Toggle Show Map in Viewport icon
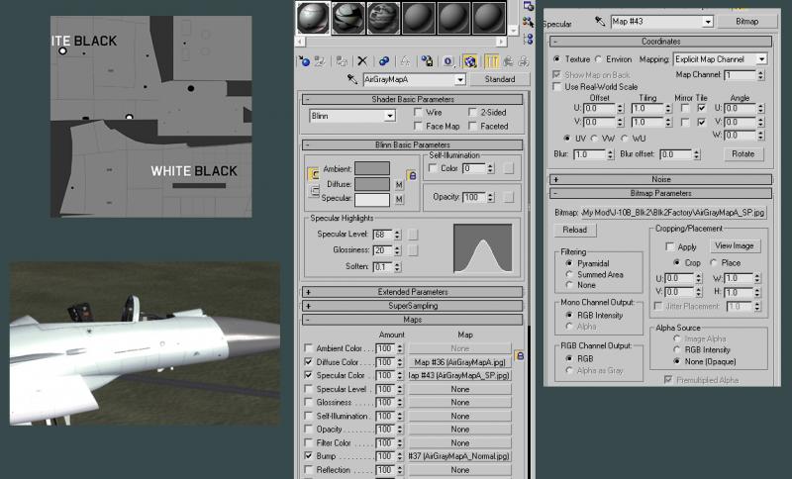The image size is (792, 479). click(469, 61)
